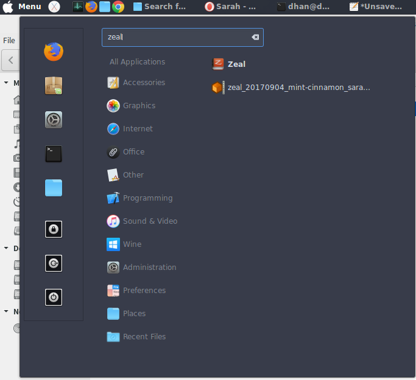The image size is (416, 380).
Task: Open the Graphics category
Action: 131,105
